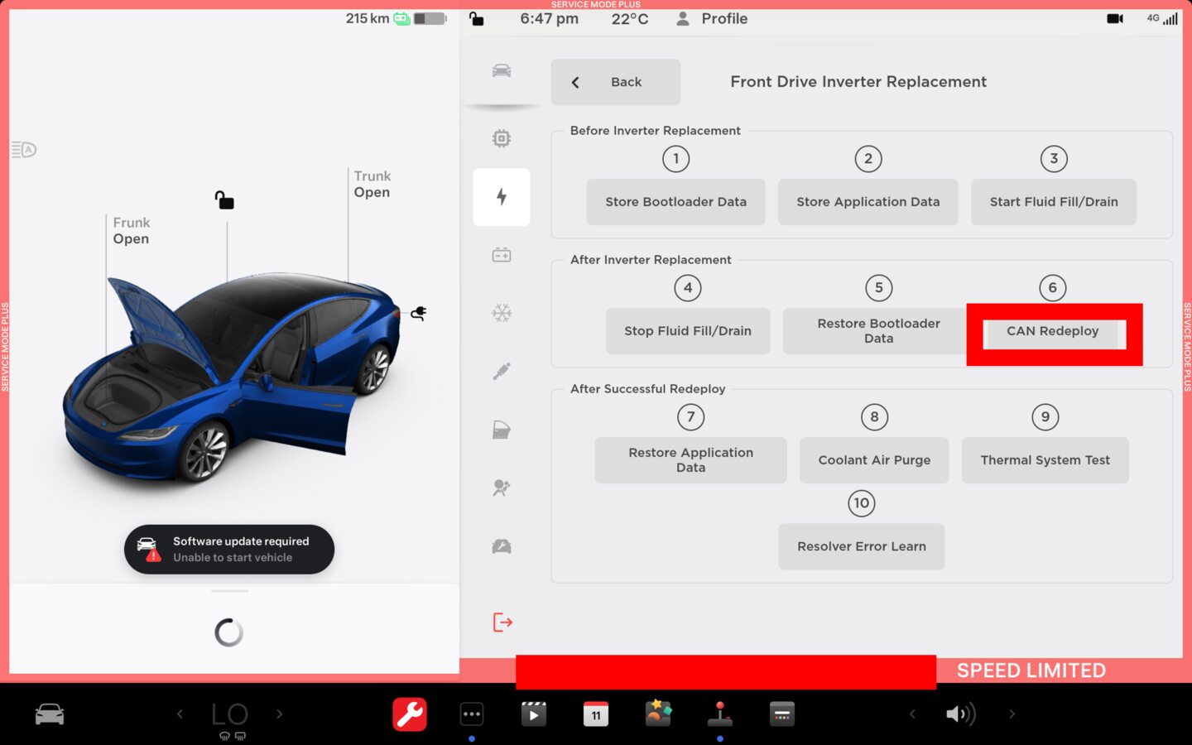The width and height of the screenshot is (1192, 745).
Task: Increase volume with right arrow
Action: tap(1012, 714)
